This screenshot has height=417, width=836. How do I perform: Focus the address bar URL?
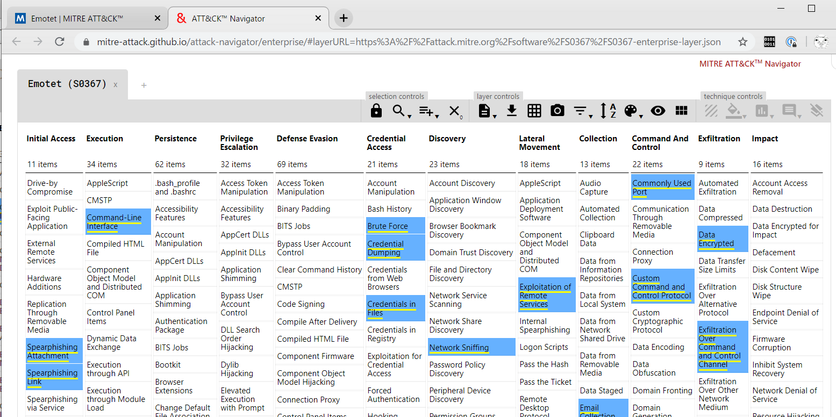[x=409, y=42]
